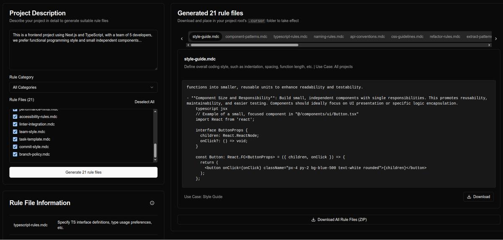
Task: Click the commit-style.mdc file name label
Action: click(x=34, y=147)
